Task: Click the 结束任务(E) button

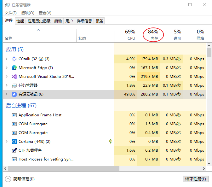Action: click(196, 179)
